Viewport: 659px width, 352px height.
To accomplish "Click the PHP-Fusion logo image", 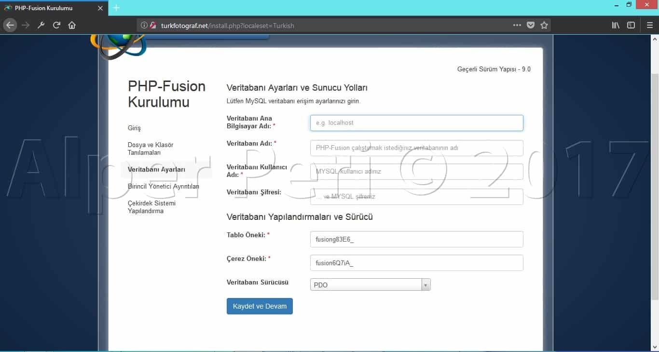I will click(118, 47).
